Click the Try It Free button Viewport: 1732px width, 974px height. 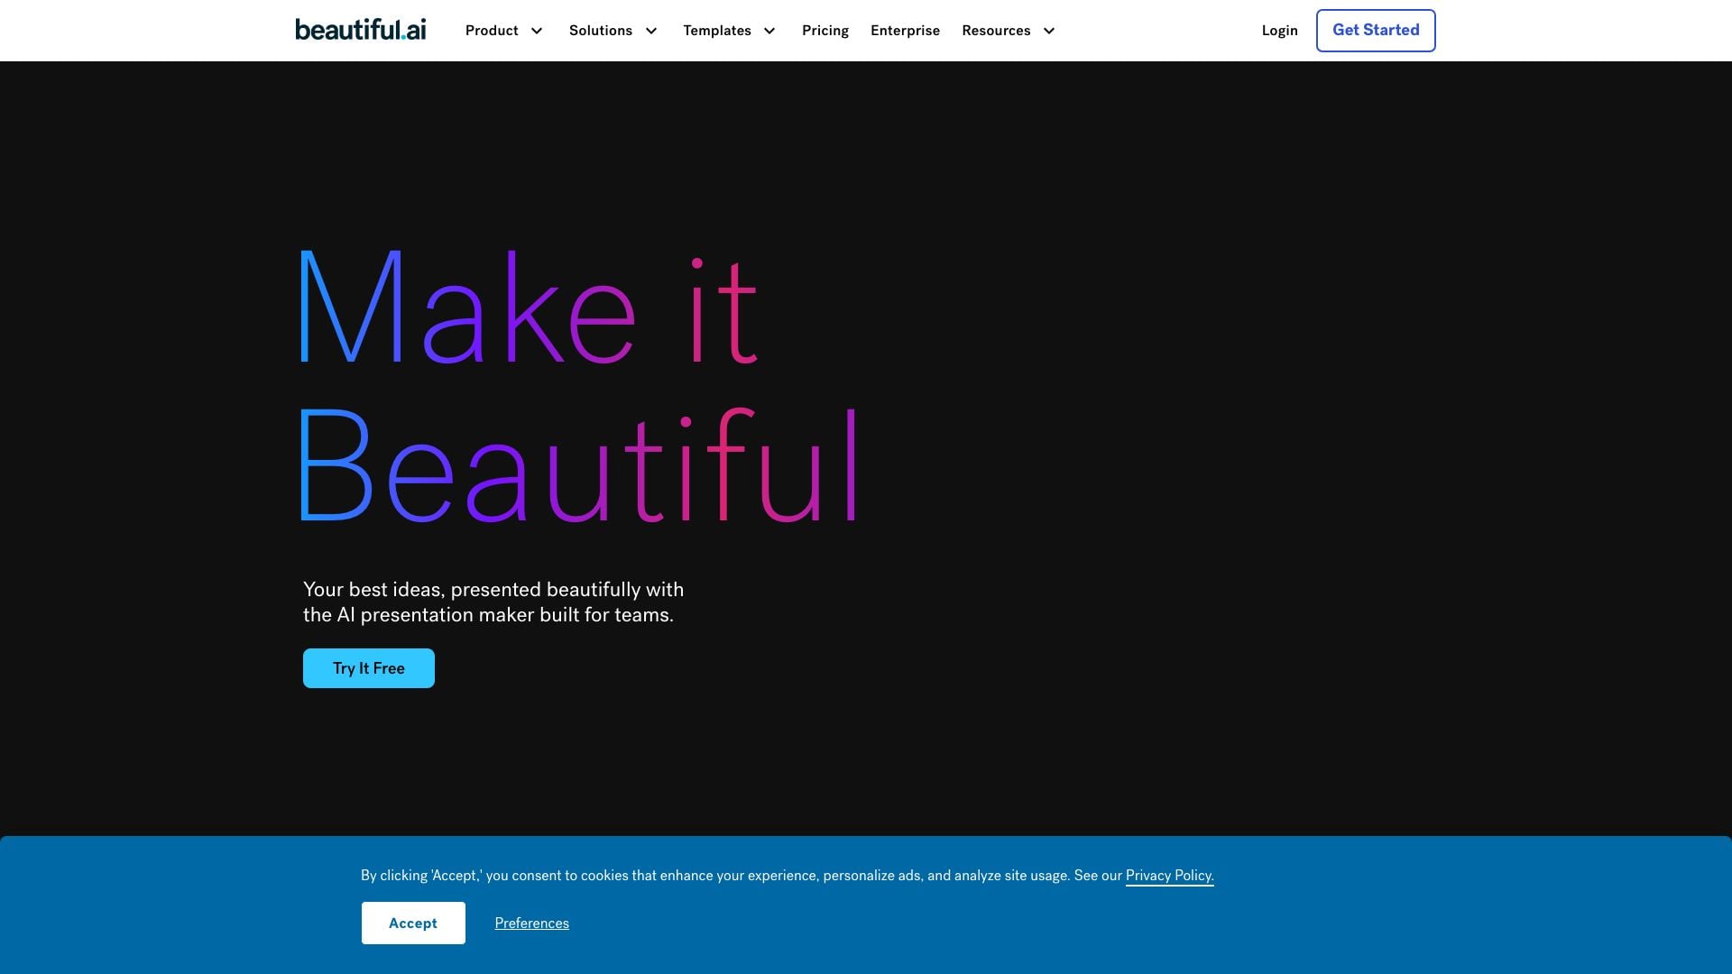tap(368, 668)
